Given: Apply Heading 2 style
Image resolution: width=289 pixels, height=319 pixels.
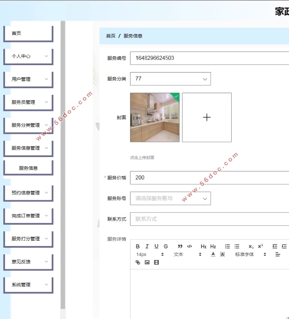Looking at the screenshot, I should click(213, 246).
